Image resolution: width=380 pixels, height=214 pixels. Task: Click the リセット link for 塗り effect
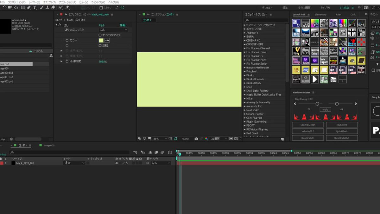101,25
